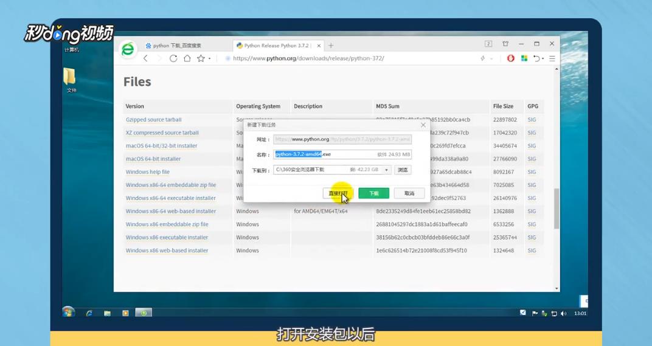Open the hamburger browser menu

pyautogui.click(x=552, y=58)
